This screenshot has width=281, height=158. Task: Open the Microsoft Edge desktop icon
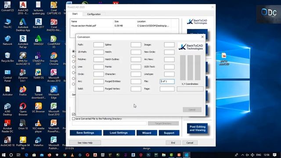(x=54, y=92)
